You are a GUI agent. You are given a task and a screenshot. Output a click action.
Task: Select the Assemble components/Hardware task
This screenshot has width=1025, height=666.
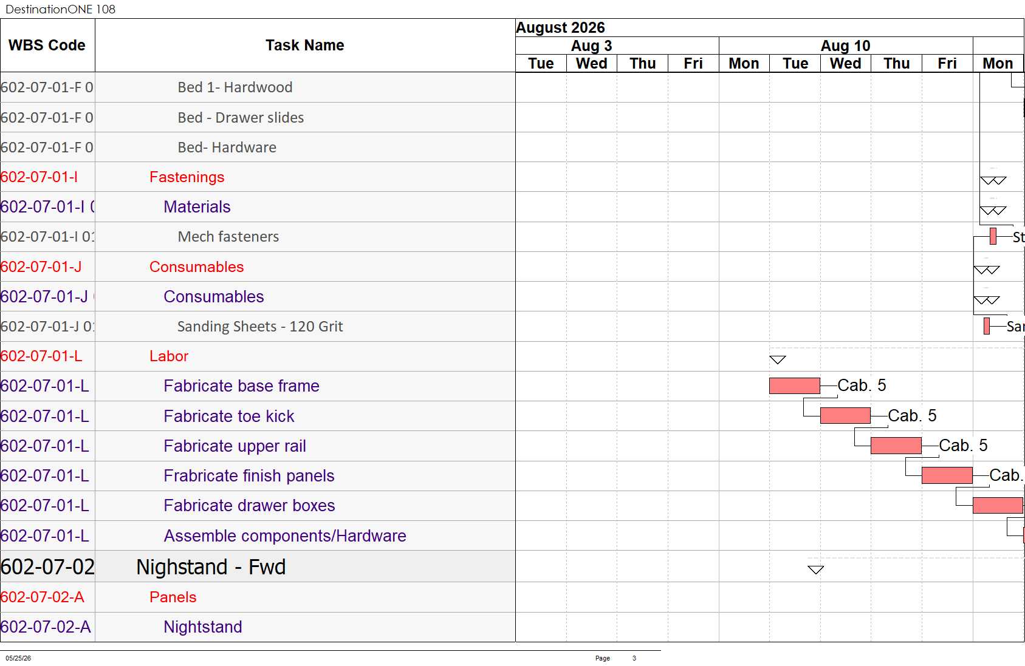[x=285, y=536]
